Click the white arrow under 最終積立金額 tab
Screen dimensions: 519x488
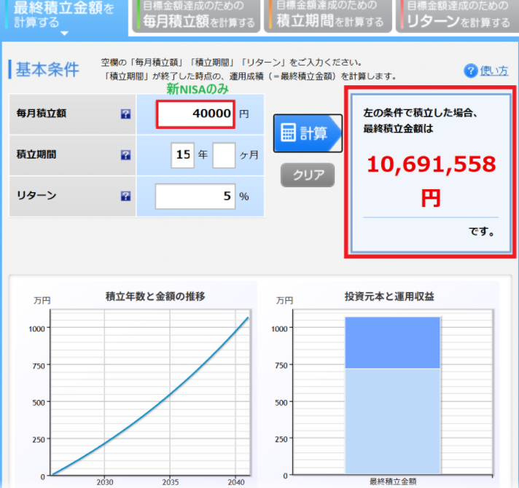tap(64, 33)
